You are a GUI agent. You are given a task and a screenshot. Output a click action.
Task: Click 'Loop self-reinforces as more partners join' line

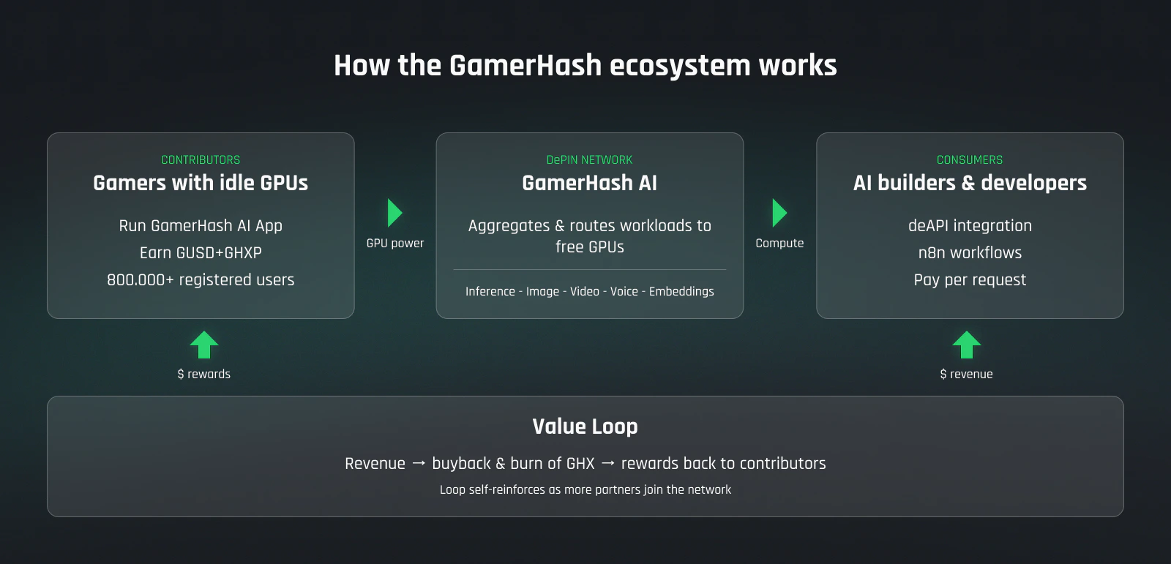[x=585, y=489]
